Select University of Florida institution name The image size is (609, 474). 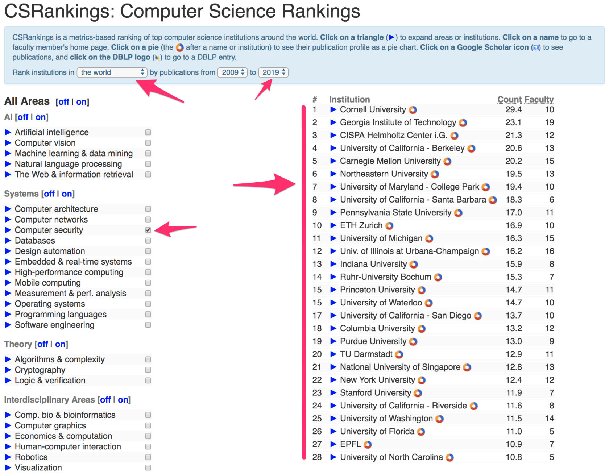click(377, 431)
